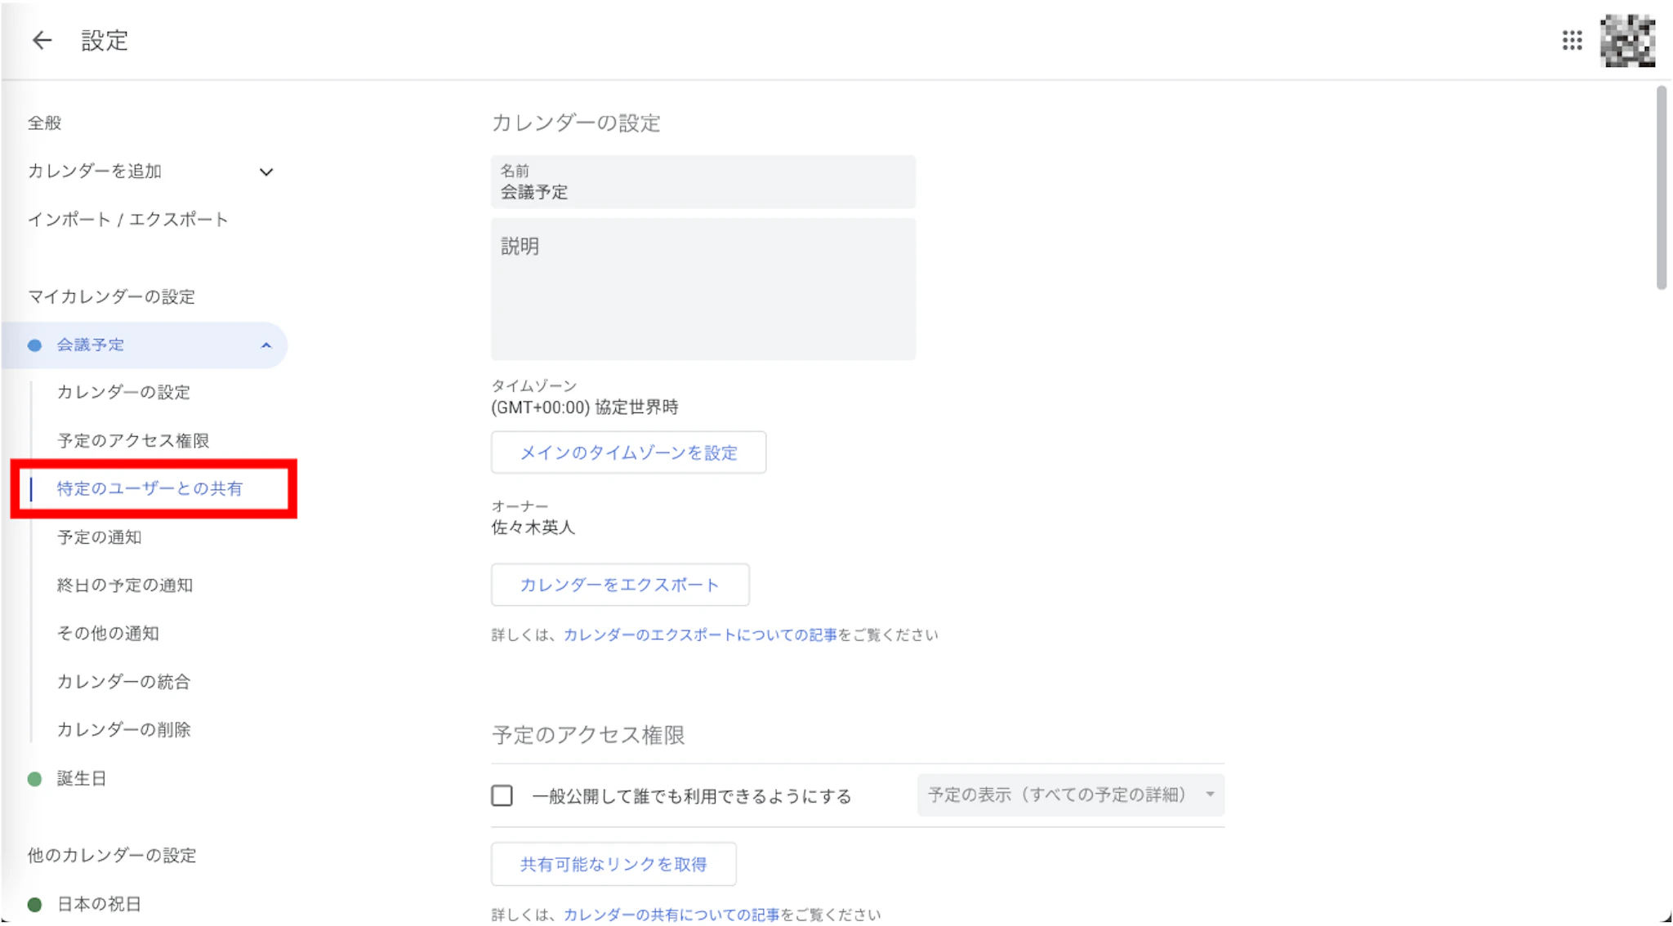This screenshot has width=1673, height=926.
Task: Click カレンダーをエクスポート button
Action: pos(619,585)
